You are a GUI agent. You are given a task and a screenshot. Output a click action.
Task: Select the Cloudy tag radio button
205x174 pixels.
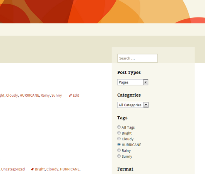point(119,138)
